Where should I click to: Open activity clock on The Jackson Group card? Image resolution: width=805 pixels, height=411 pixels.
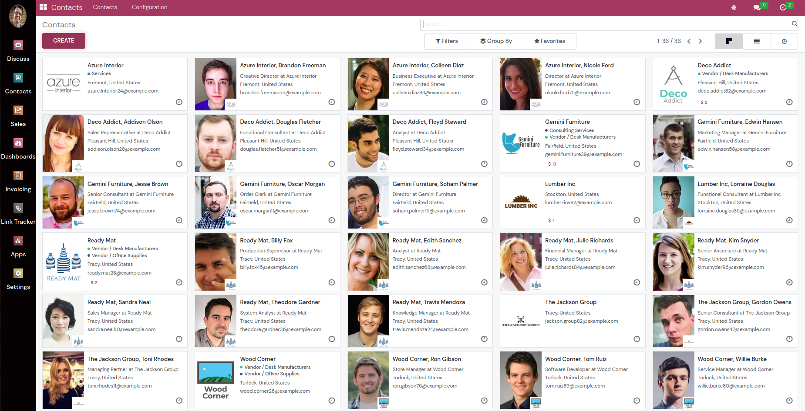637,339
